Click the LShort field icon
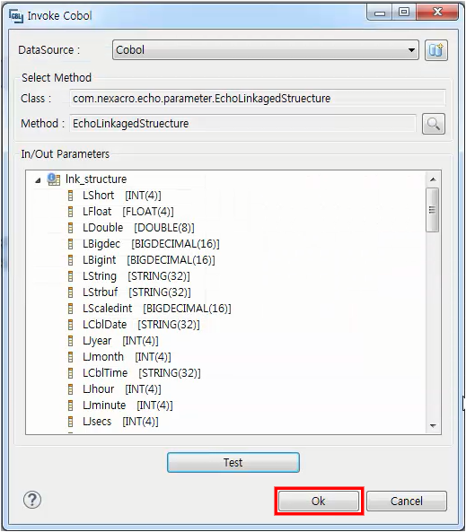The image size is (466, 532). (x=71, y=196)
